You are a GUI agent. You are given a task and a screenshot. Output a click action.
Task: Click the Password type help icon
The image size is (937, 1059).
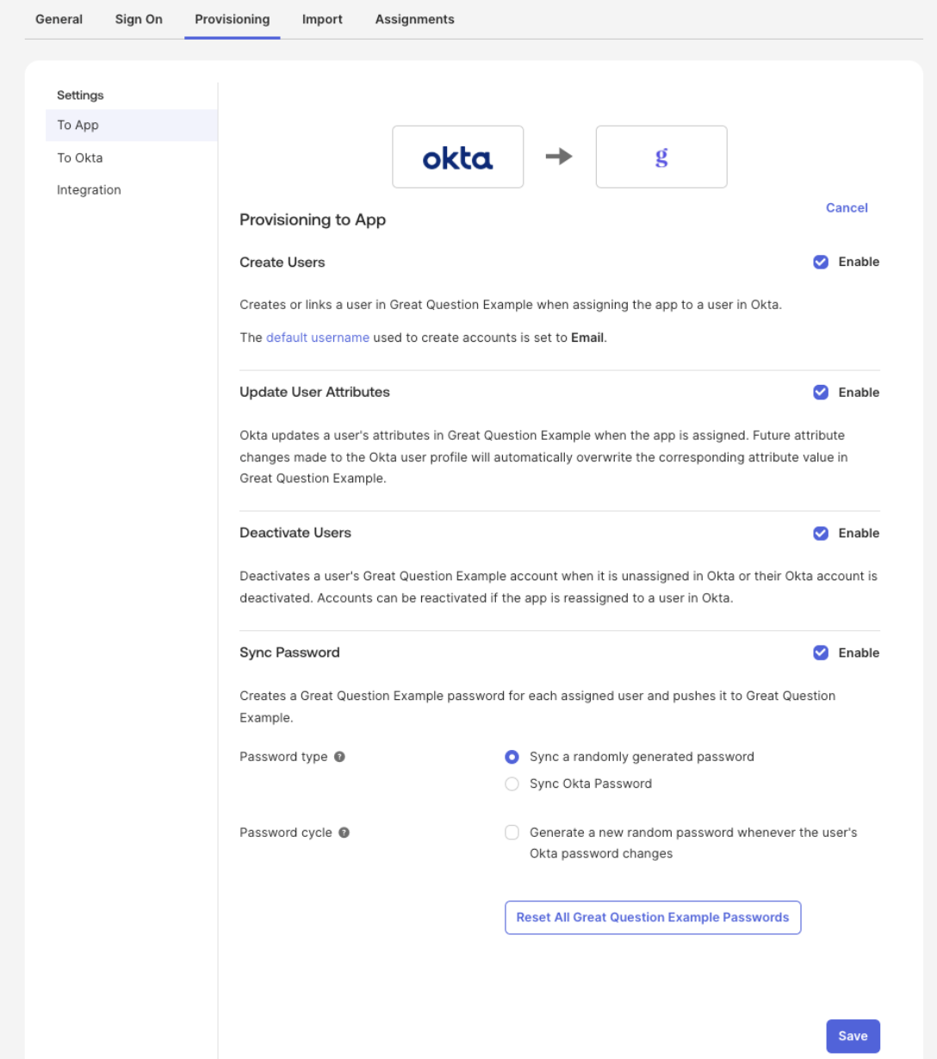click(x=339, y=757)
